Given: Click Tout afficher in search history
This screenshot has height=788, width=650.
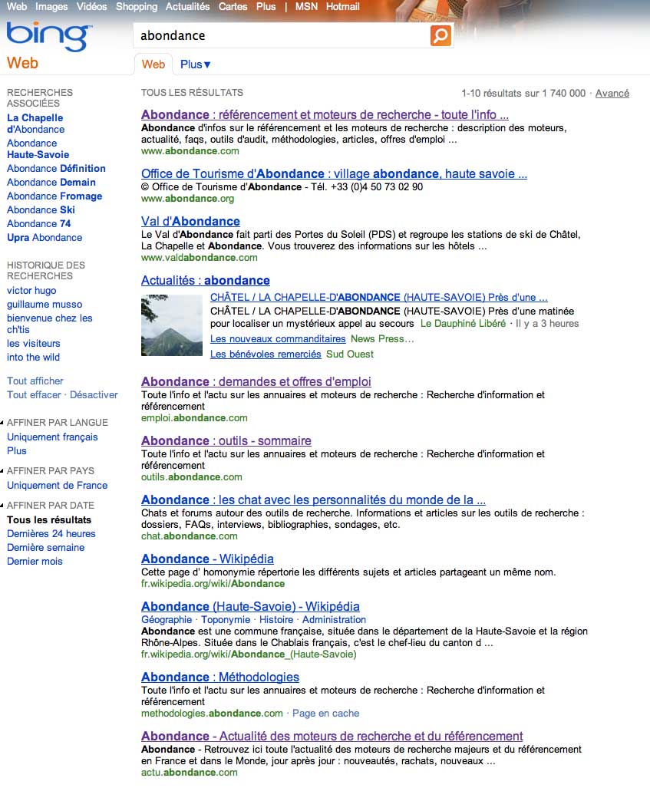Looking at the screenshot, I should click(35, 381).
